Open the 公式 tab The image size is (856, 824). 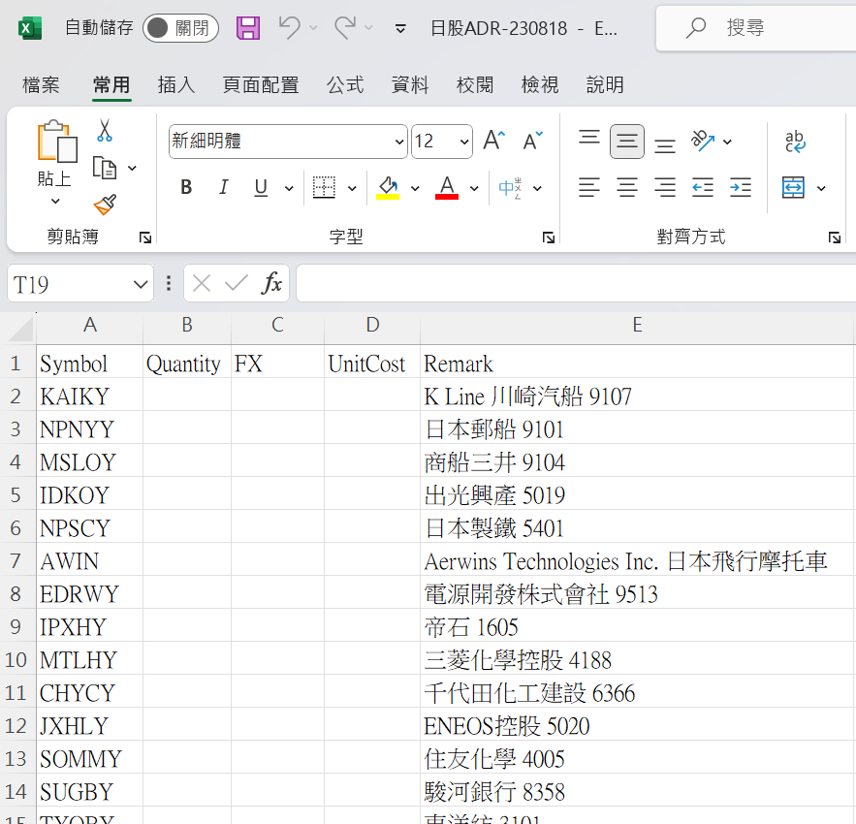pos(345,85)
